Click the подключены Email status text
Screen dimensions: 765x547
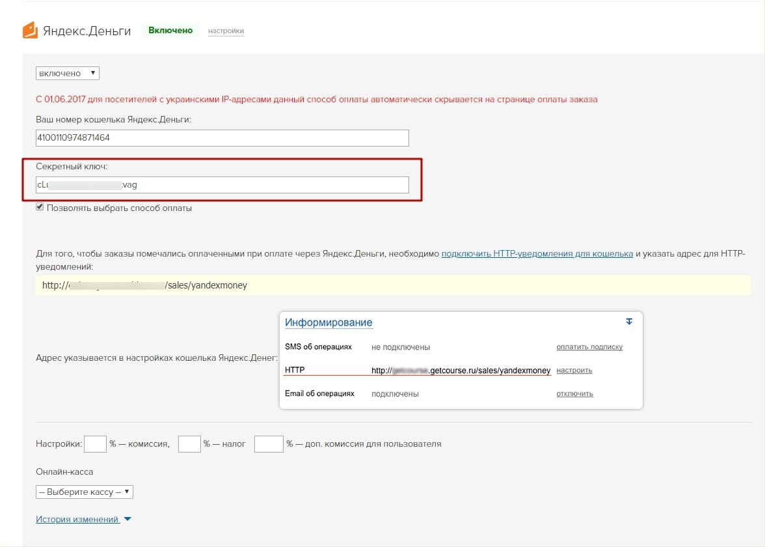395,393
